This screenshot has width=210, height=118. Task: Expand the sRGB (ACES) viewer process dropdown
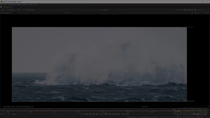(31, 10)
